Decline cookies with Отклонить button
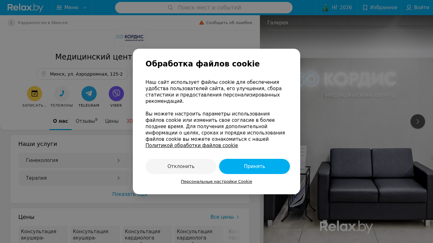This screenshot has height=243, width=433. (181, 166)
